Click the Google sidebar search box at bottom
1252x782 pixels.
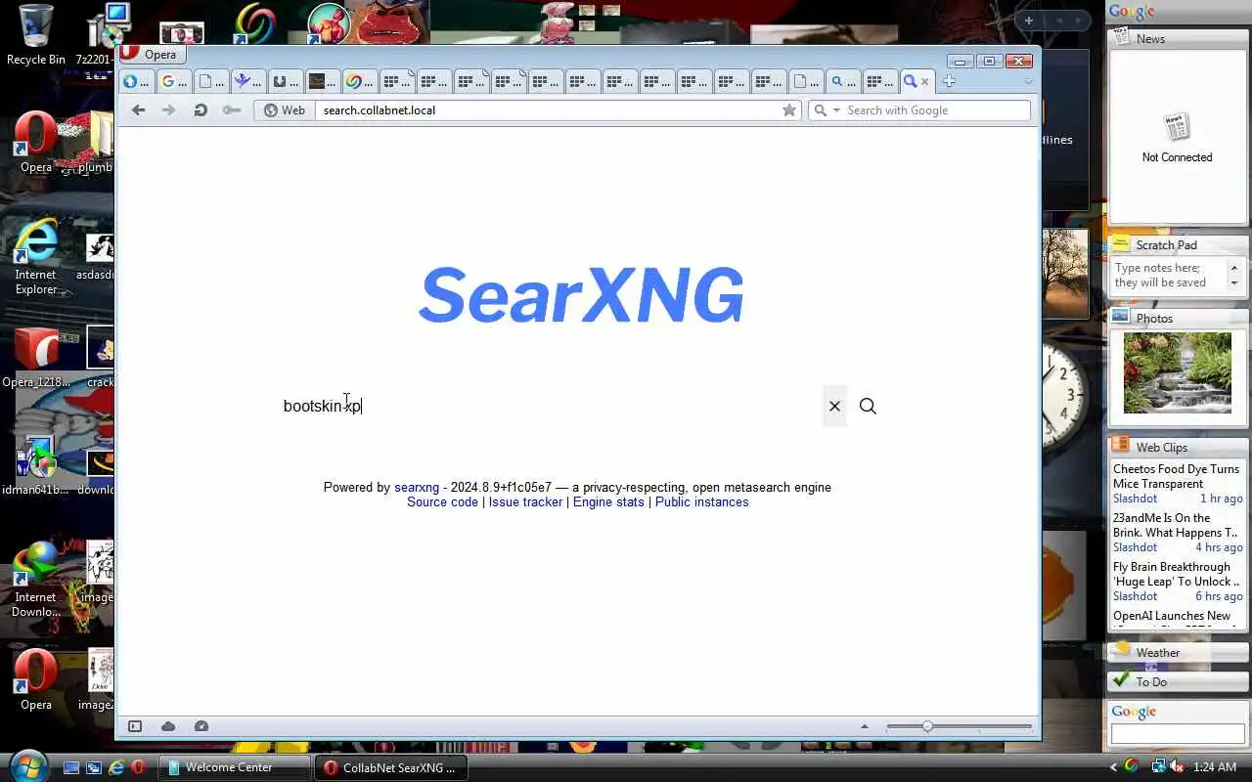pos(1178,733)
